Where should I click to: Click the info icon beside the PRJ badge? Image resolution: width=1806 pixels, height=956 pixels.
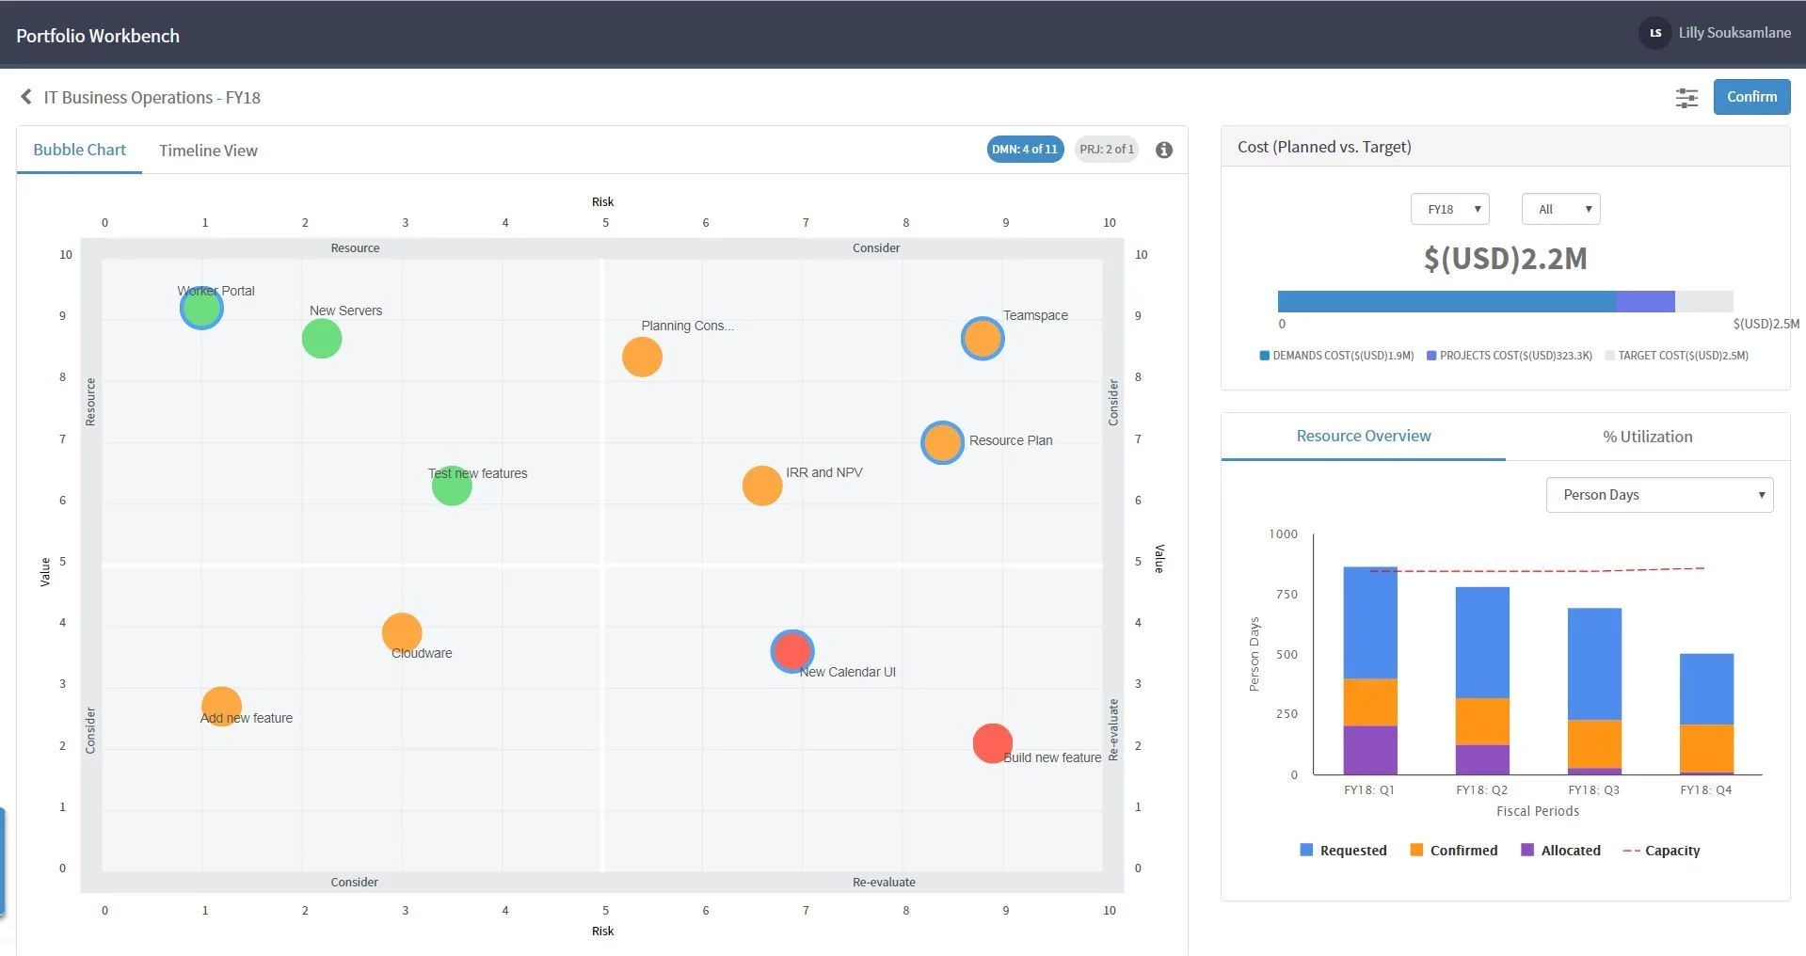click(x=1164, y=150)
